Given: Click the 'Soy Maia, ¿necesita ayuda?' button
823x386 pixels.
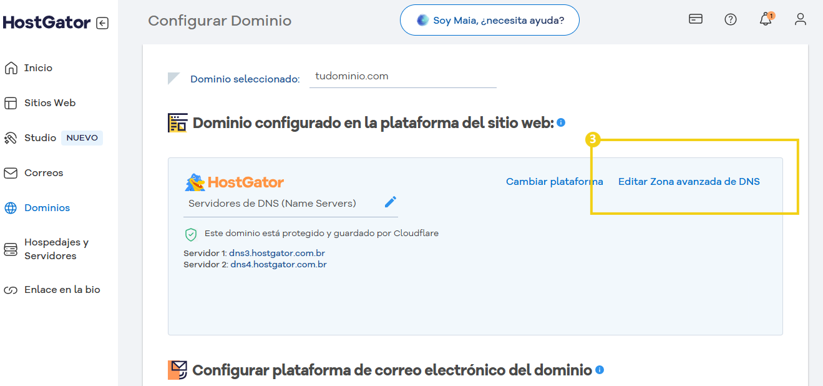Looking at the screenshot, I should (x=490, y=21).
